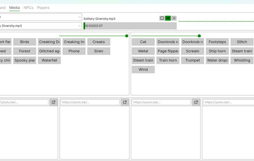Play the Spooky piano sound
The image size is (254, 161).
point(25,60)
